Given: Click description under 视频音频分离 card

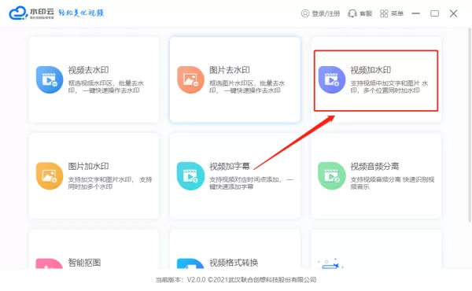Looking at the screenshot, I should coord(393,183).
